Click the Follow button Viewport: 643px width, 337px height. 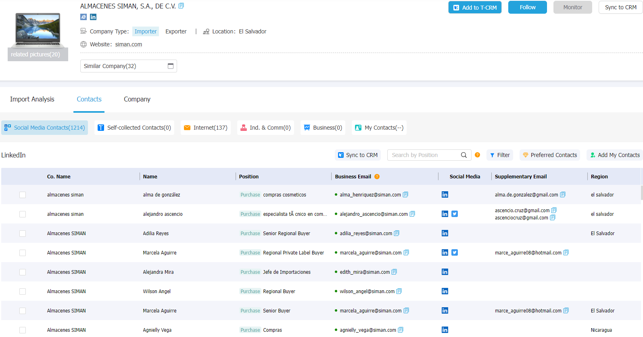528,7
